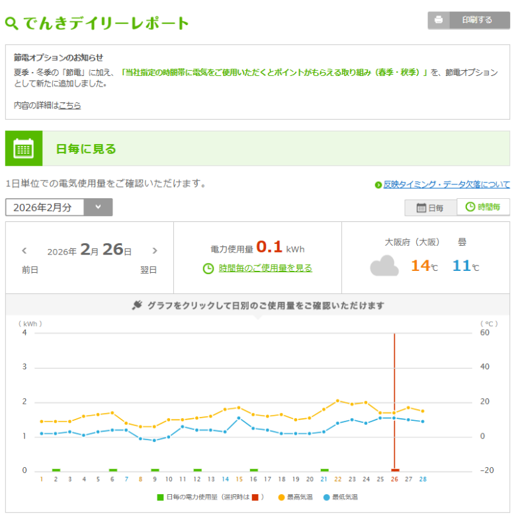Click the x-axis label for day 28
The height and width of the screenshot is (518, 516).
423,480
